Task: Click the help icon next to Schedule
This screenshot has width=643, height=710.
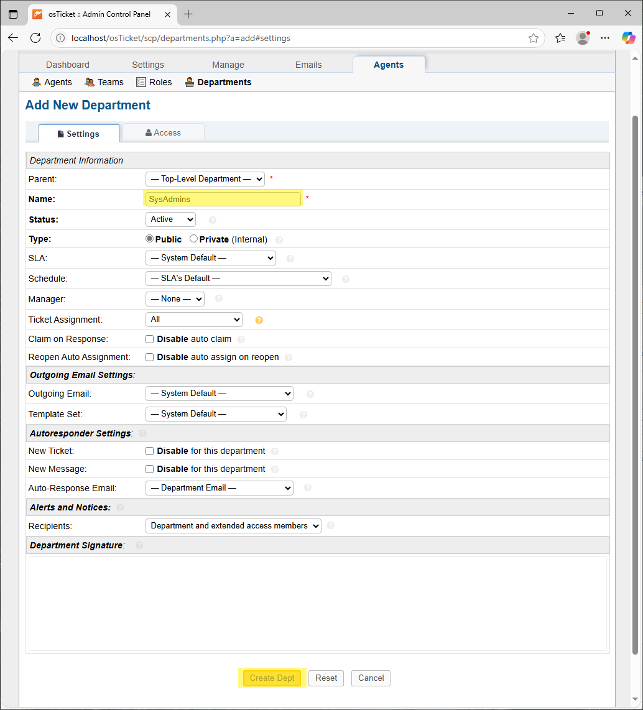Action: pos(346,279)
